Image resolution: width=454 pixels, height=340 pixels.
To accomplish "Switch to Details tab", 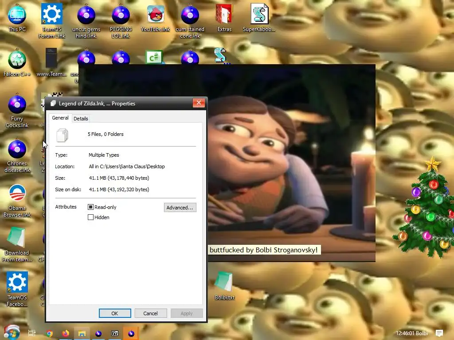I will (81, 119).
